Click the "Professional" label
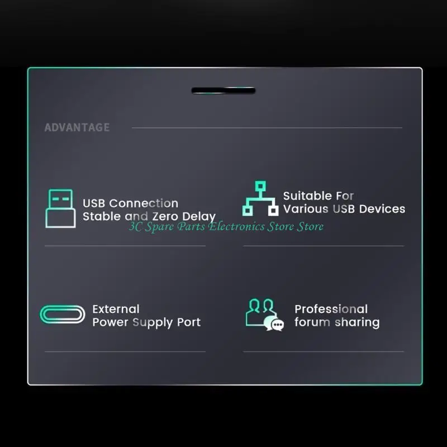The image size is (447, 447). (331, 309)
